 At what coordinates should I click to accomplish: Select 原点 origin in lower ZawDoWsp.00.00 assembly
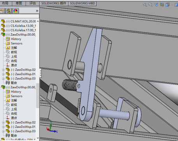[x=11, y=118]
